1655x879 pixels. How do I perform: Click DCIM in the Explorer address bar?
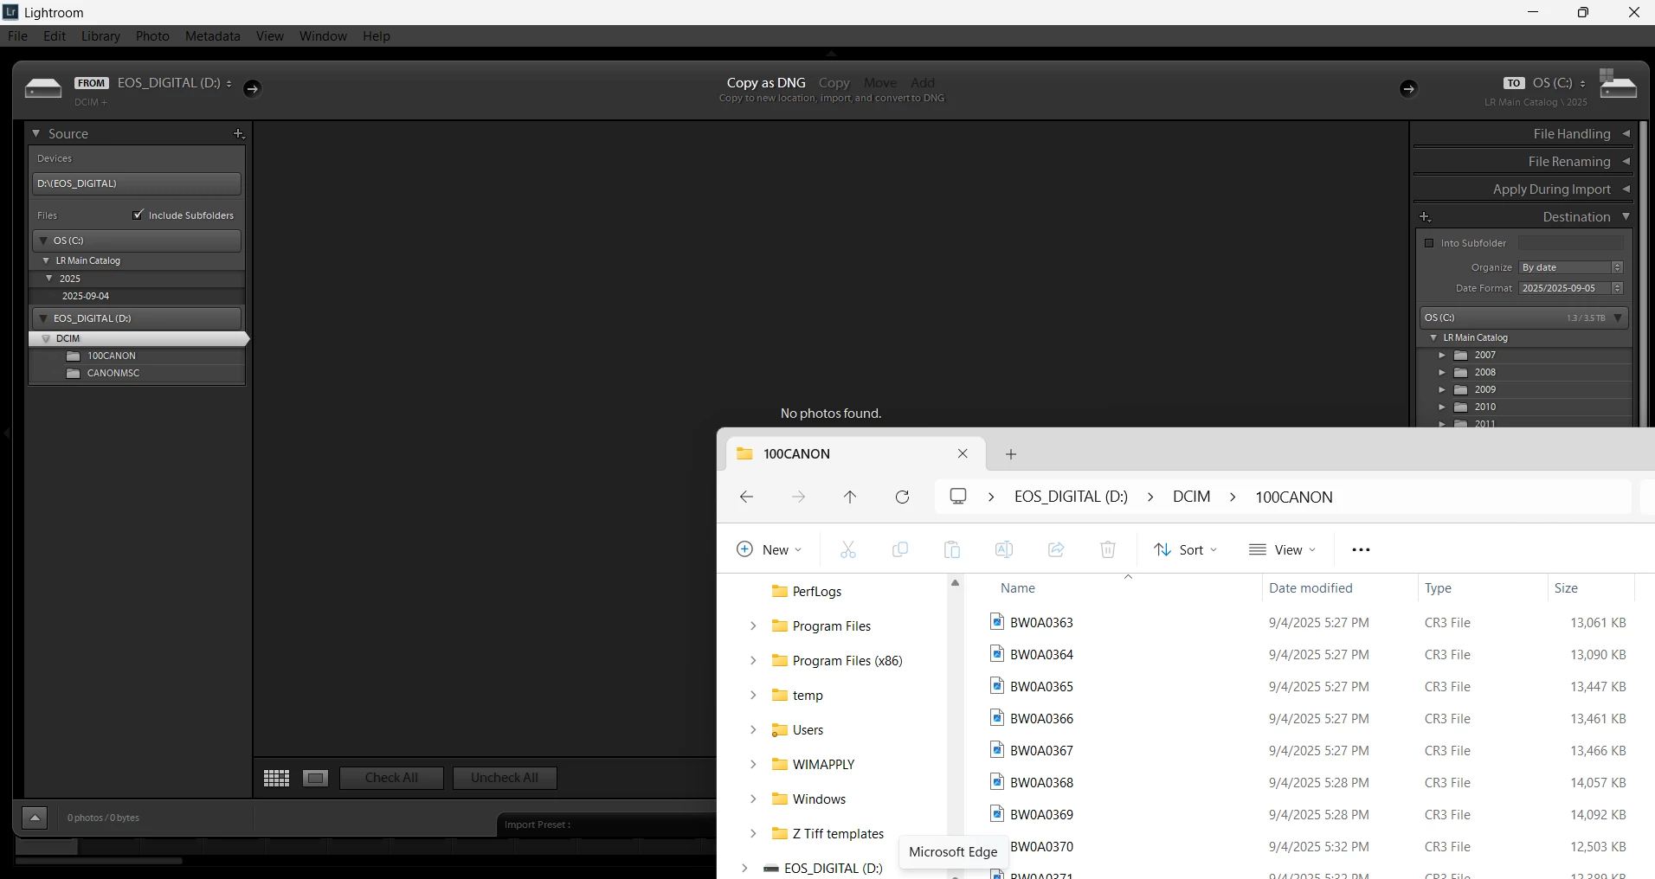(1191, 497)
